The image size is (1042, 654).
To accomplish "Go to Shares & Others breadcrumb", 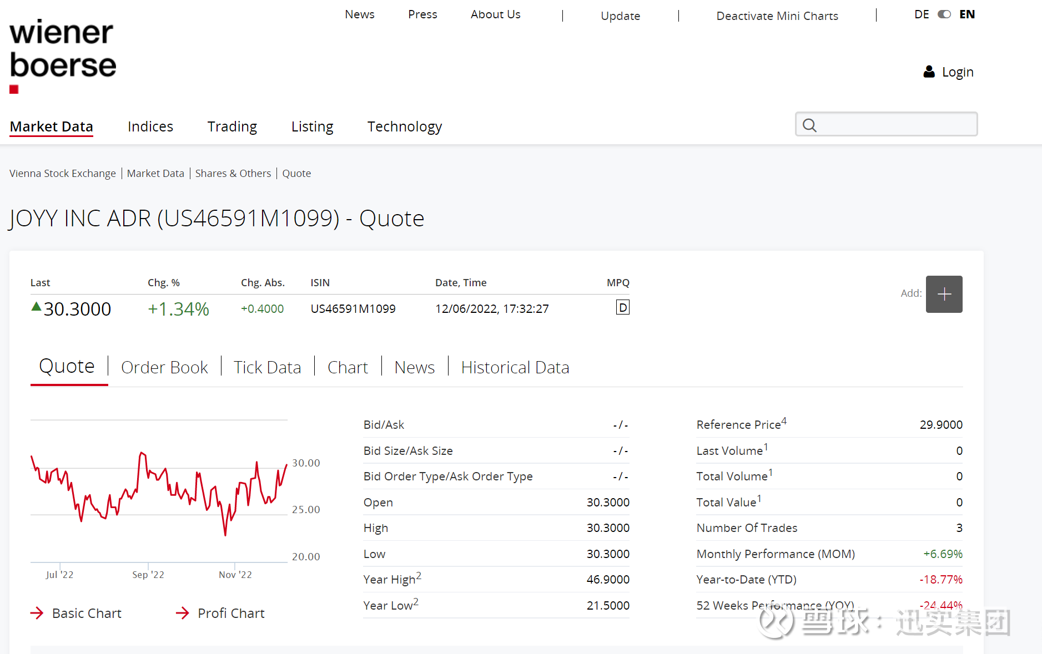I will (x=233, y=174).
